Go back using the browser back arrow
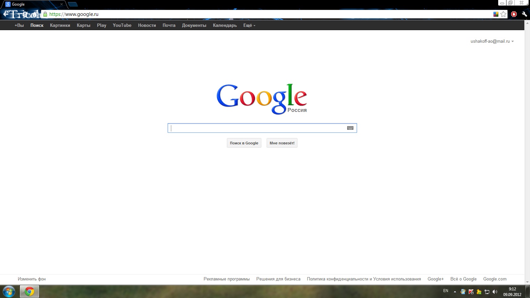Viewport: 530px width, 298px height. pyautogui.click(x=7, y=14)
